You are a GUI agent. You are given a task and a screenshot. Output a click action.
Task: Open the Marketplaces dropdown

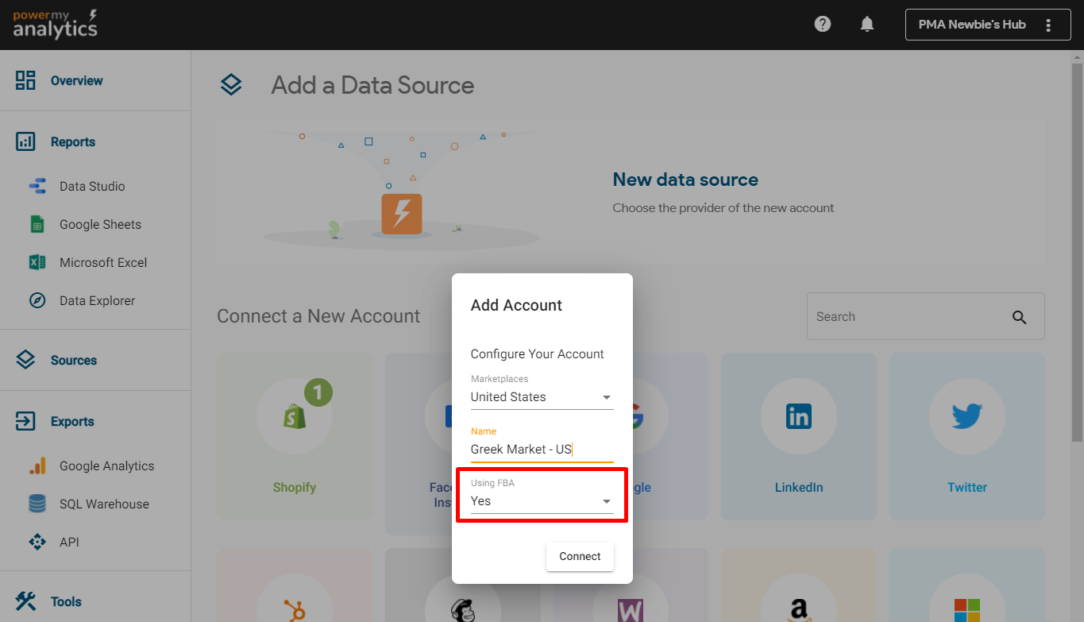(542, 397)
